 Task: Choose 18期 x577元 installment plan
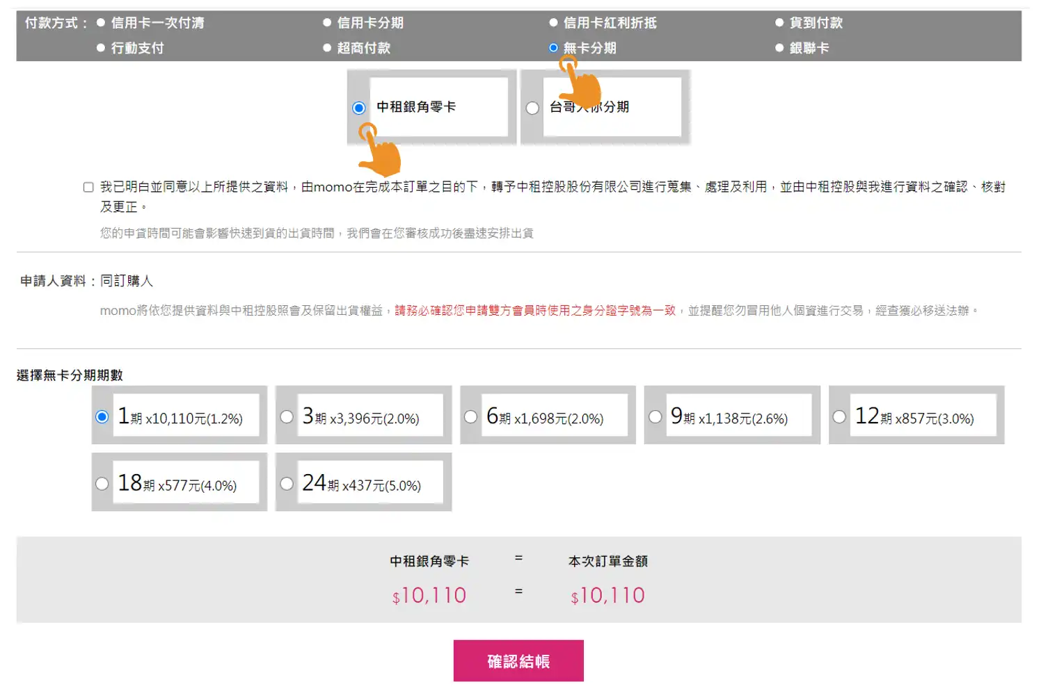point(102,483)
